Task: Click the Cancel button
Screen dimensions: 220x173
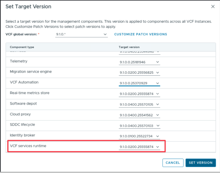Action: [173, 163]
